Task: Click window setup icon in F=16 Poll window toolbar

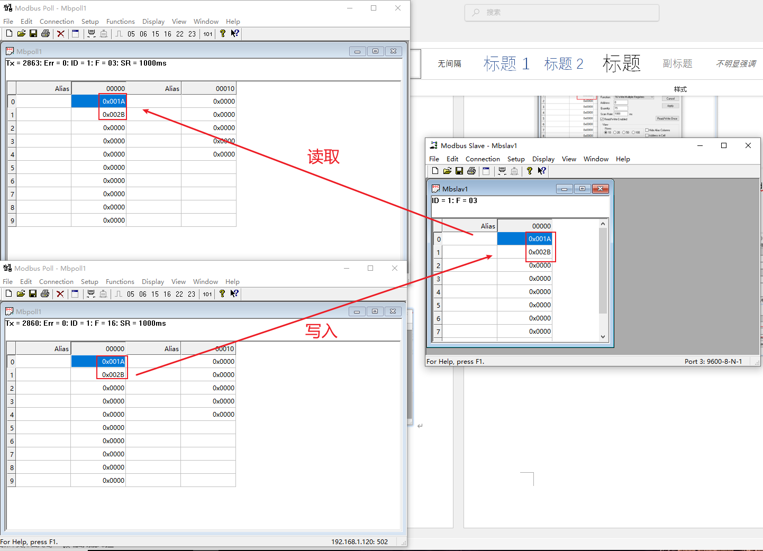Action: point(75,293)
